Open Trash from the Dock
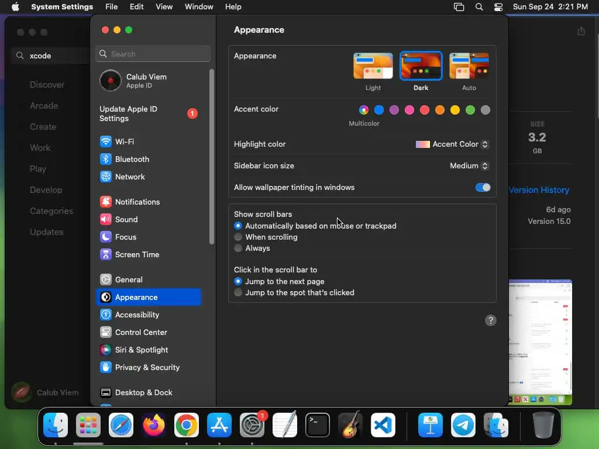The width and height of the screenshot is (599, 449). (543, 425)
